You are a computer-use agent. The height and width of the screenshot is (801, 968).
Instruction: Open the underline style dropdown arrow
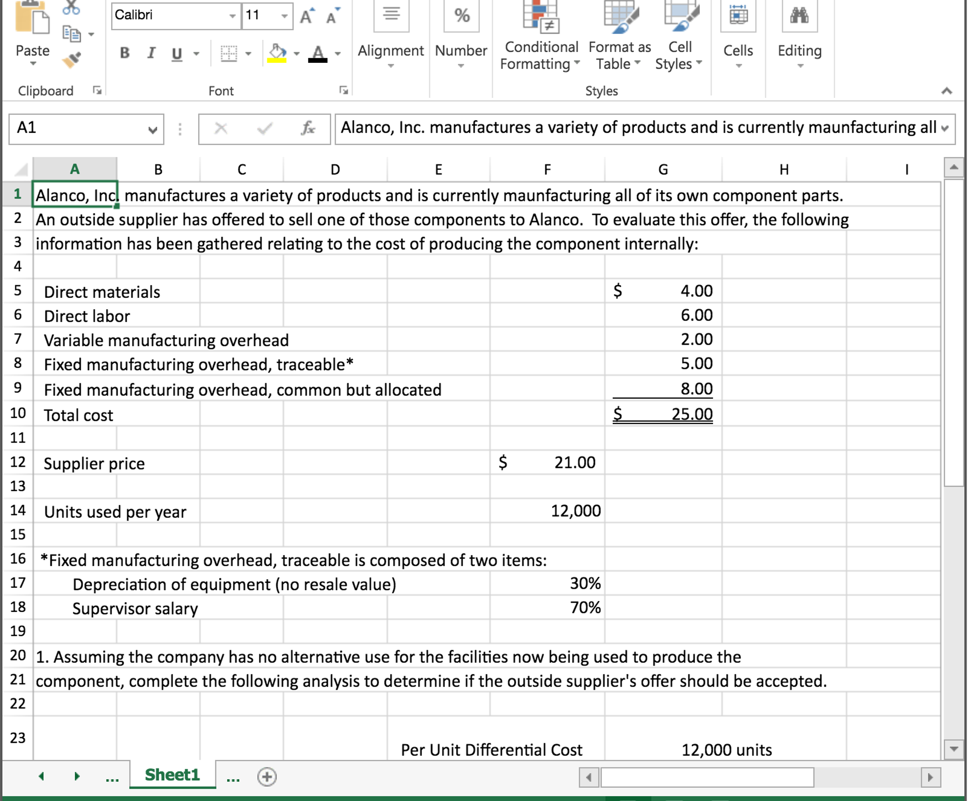(x=196, y=53)
